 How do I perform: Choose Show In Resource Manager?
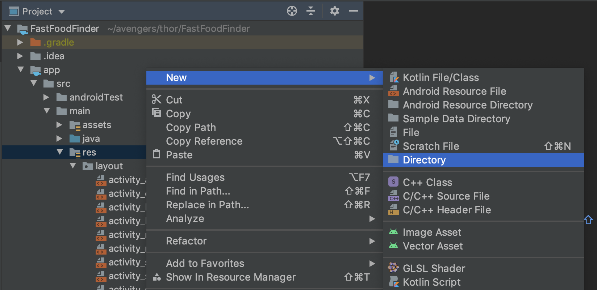tap(264, 277)
